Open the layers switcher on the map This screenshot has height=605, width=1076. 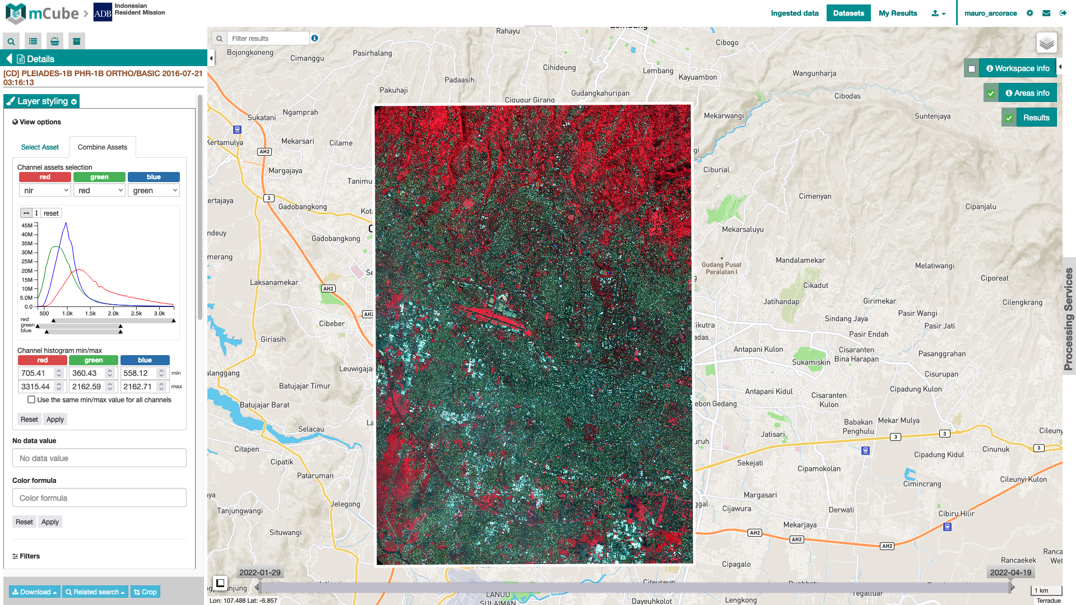1046,41
